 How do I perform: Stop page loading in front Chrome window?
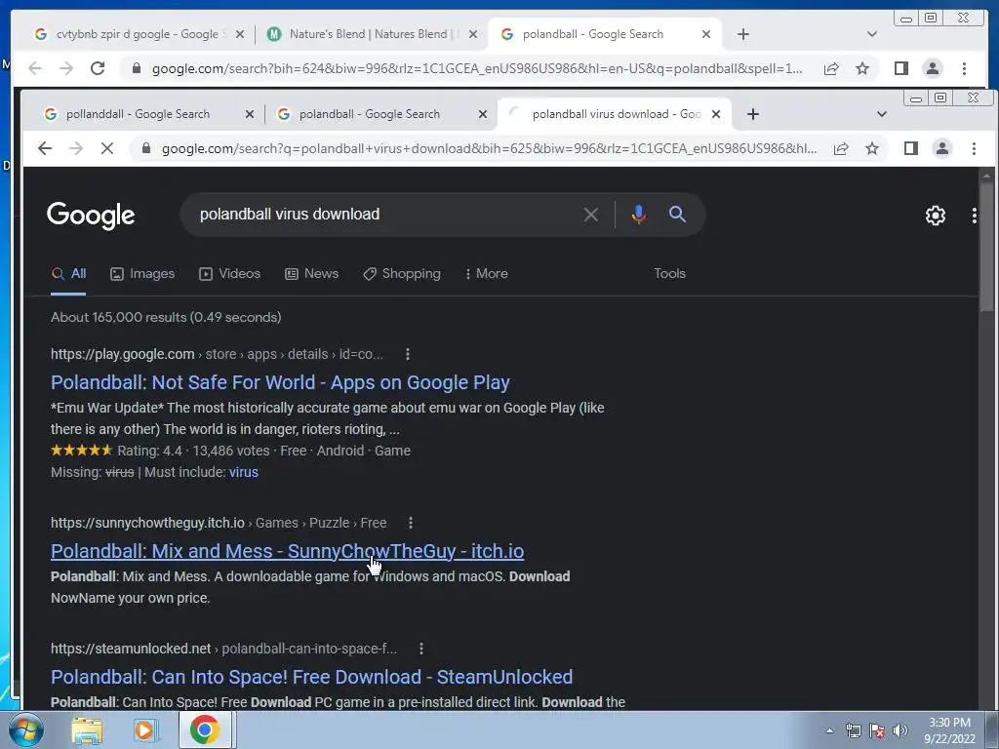coord(107,148)
